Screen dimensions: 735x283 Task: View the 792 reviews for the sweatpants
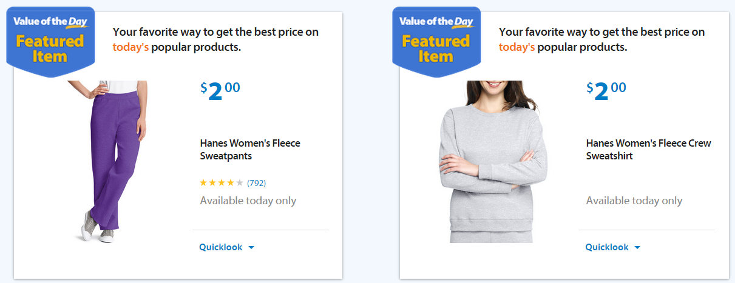tap(256, 182)
